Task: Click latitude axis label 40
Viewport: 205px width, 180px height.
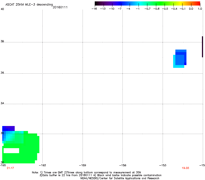Action: click(x=2, y=9)
